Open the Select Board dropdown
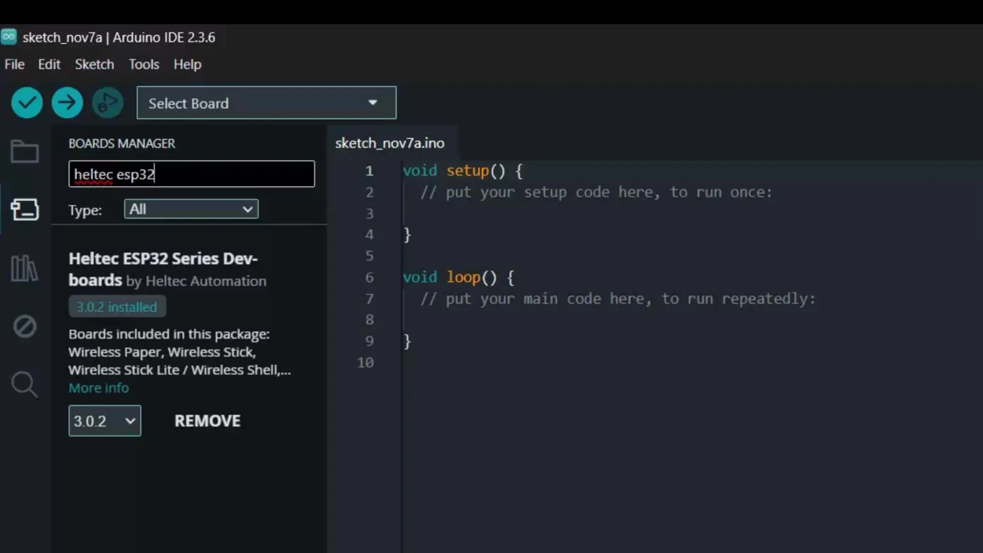Screen dimensions: 983x553 (266, 103)
